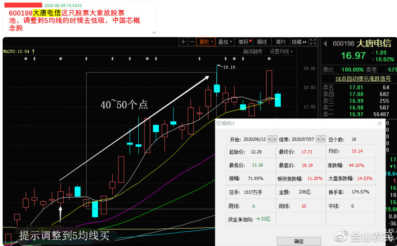Screen dimensions: 397x246
Task: Click the 融资融券 link
Action: pos(252,52)
